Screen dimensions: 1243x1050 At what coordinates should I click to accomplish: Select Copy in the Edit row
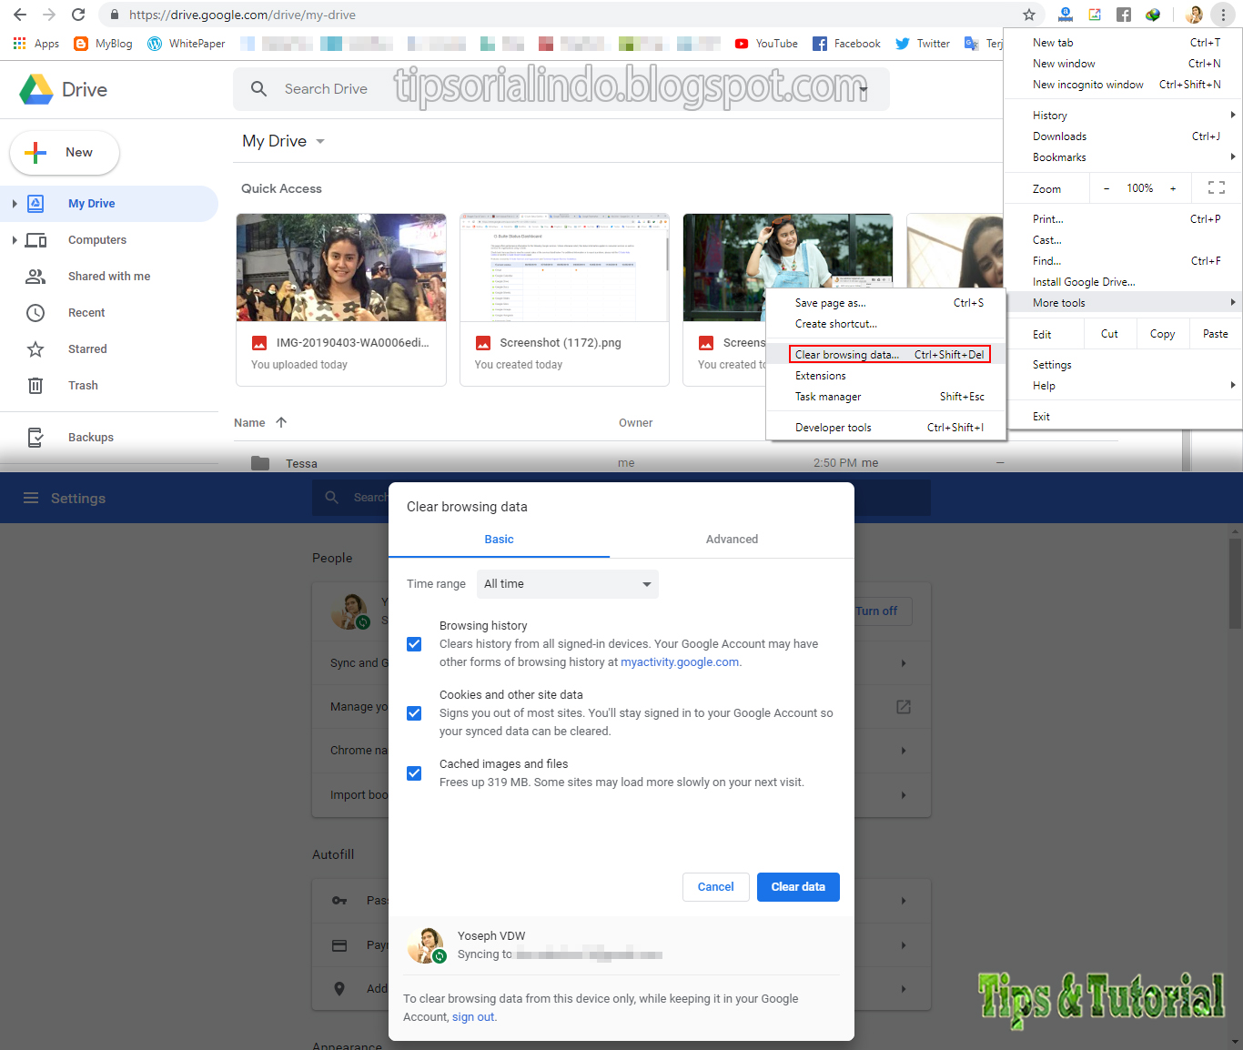1162,334
